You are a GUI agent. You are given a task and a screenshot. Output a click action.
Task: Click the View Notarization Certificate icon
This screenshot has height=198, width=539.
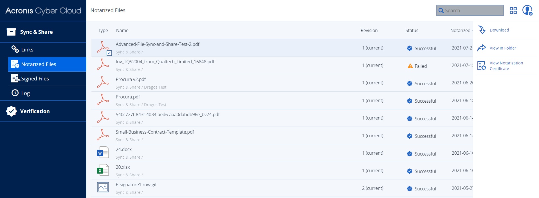pyautogui.click(x=481, y=66)
